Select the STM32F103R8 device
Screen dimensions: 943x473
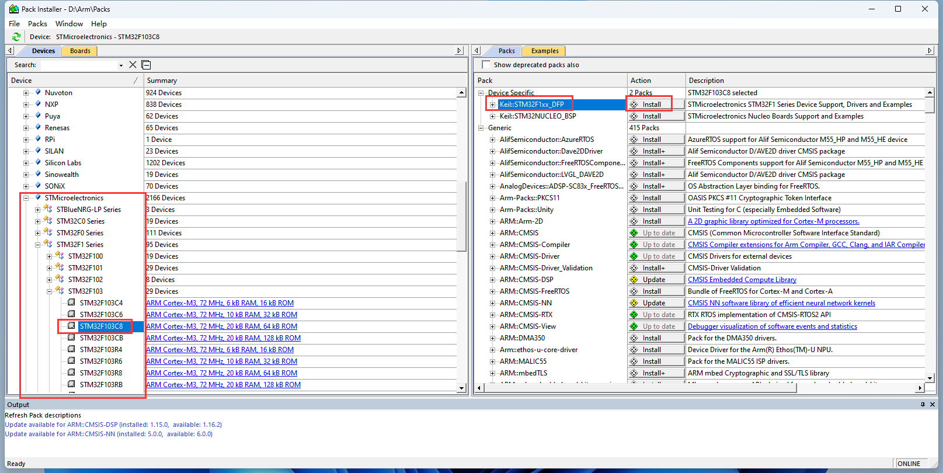(101, 373)
